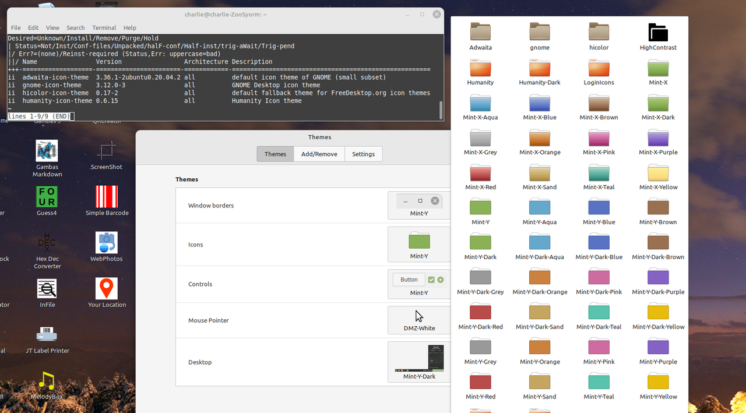Select the HighContrast black folder icon
Viewport: 746px width, 413px height.
pyautogui.click(x=658, y=37)
